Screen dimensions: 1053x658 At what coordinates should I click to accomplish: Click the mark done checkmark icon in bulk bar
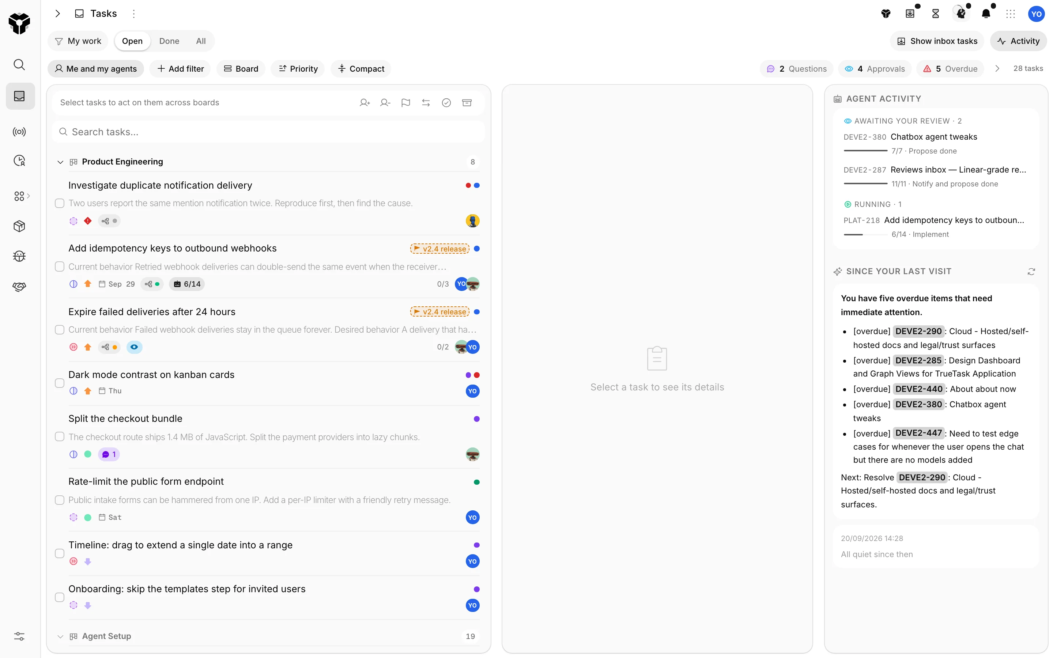(x=446, y=103)
